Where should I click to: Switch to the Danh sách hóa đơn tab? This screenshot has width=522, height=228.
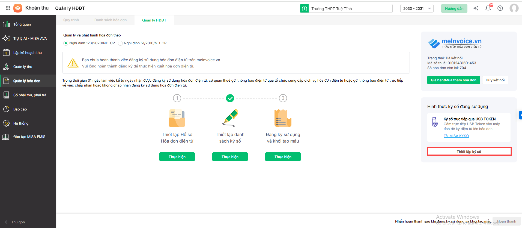click(x=111, y=20)
